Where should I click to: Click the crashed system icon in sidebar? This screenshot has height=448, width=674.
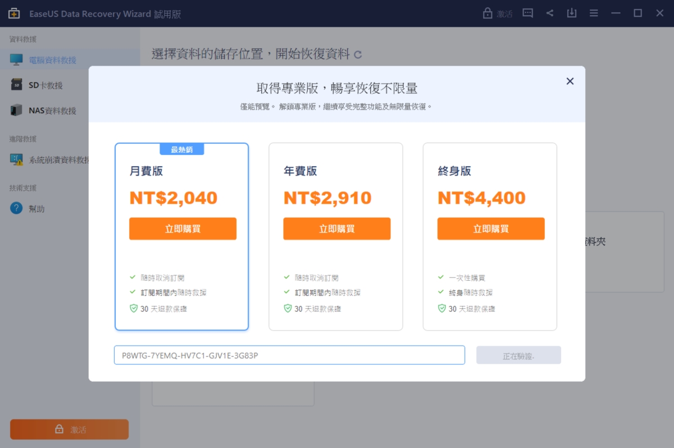point(16,159)
